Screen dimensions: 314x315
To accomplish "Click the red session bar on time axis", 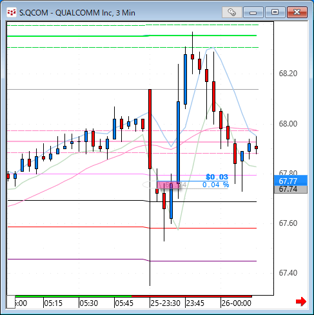I will click(x=191, y=296).
